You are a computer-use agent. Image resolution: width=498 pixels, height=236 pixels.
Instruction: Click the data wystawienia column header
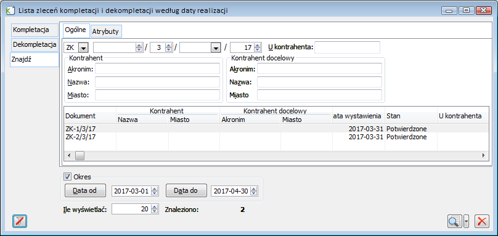pyautogui.click(x=359, y=116)
